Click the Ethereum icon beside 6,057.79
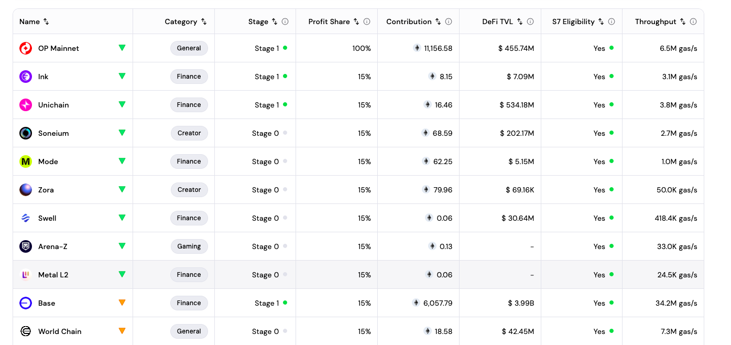The image size is (731, 345). [x=416, y=303]
